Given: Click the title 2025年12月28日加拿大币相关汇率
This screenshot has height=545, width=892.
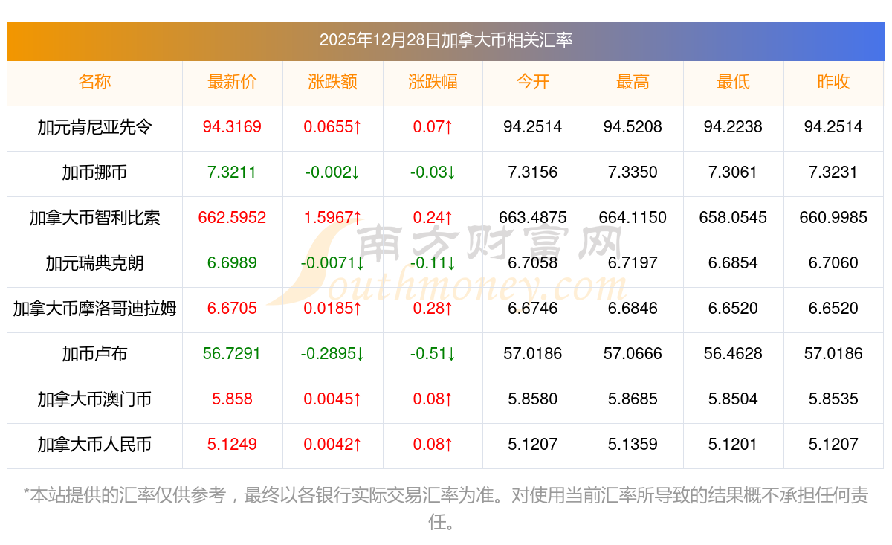Looking at the screenshot, I should (x=446, y=40).
